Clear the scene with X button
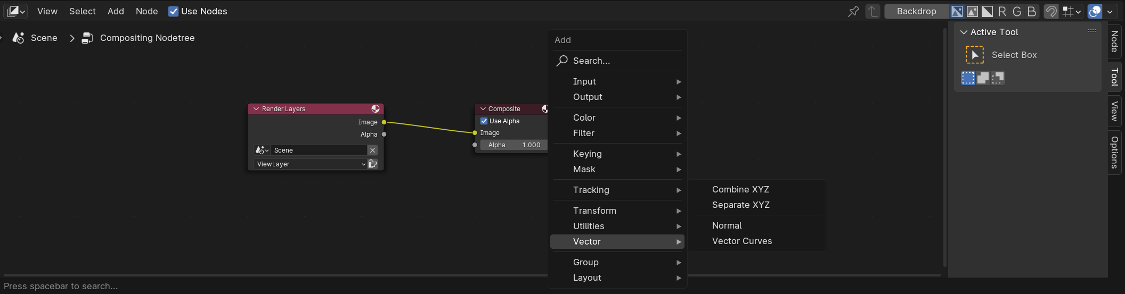 [373, 150]
